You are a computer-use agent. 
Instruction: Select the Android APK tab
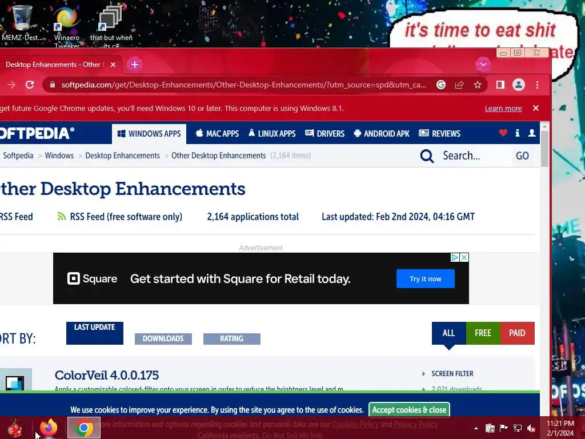coord(381,134)
